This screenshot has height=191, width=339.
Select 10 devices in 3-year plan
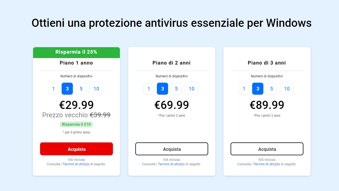pos(287,89)
